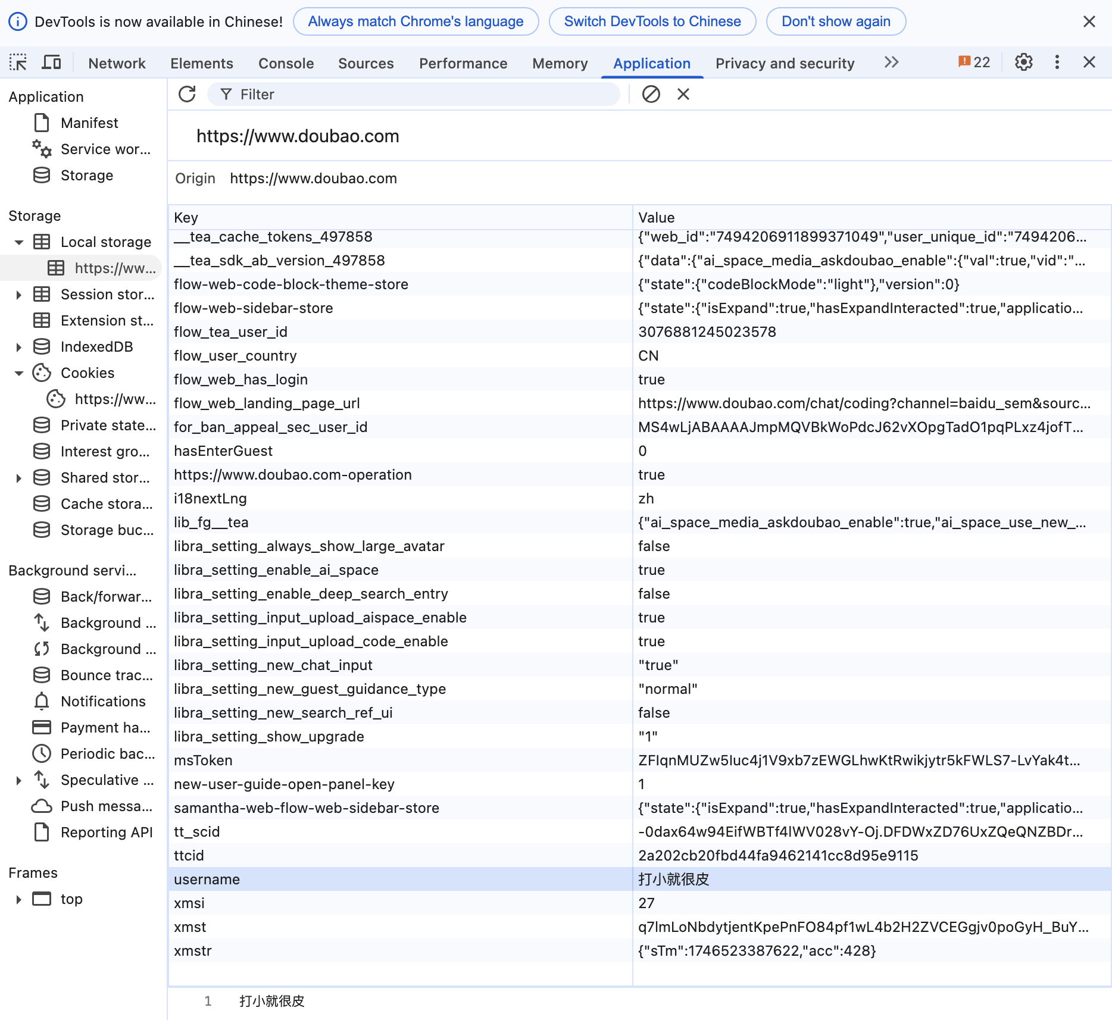Viewport: 1112px width, 1020px height.
Task: Click into the Filter input field
Action: [414, 94]
